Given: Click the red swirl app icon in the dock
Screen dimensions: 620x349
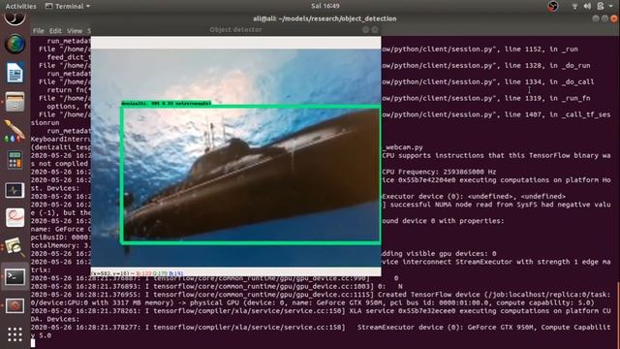Looking at the screenshot, I should (15, 217).
